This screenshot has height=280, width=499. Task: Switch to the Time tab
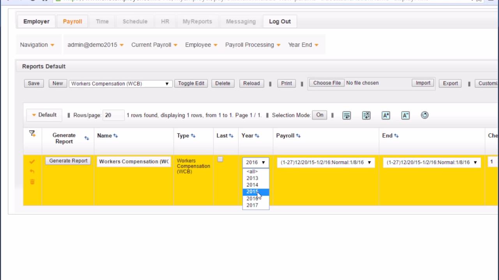click(102, 21)
